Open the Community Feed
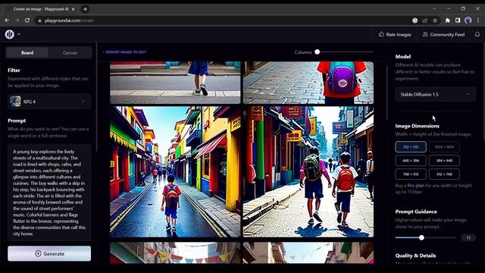 tap(443, 34)
